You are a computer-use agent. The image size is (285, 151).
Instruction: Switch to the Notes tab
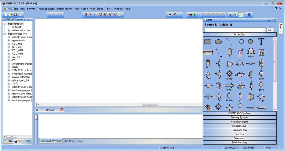click(x=79, y=141)
